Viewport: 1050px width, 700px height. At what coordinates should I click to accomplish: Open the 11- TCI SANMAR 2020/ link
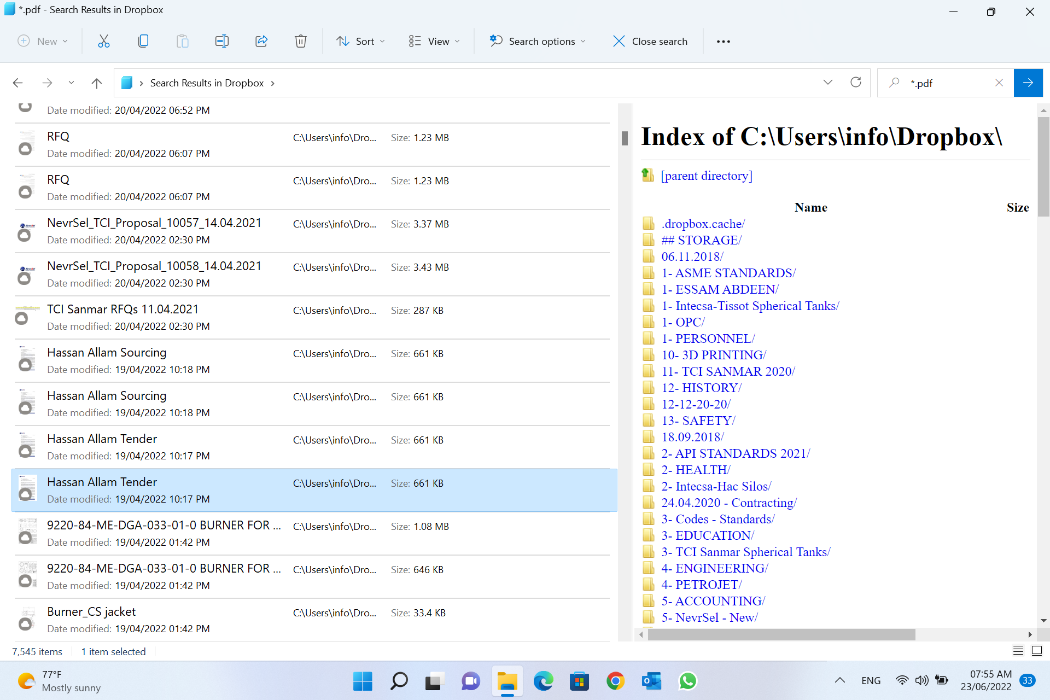point(728,371)
